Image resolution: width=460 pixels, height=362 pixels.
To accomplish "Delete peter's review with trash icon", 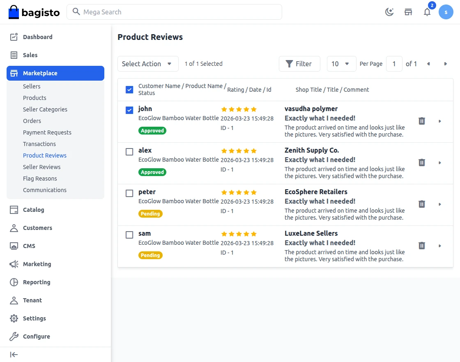I will [421, 204].
